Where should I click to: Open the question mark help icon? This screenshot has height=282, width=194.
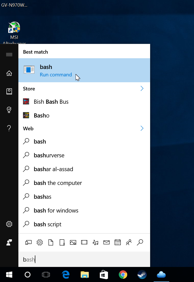9,128
